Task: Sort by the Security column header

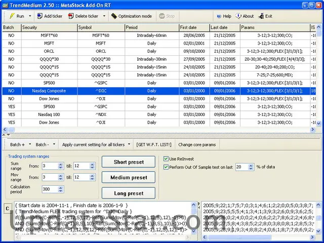Action: pyautogui.click(x=49, y=27)
